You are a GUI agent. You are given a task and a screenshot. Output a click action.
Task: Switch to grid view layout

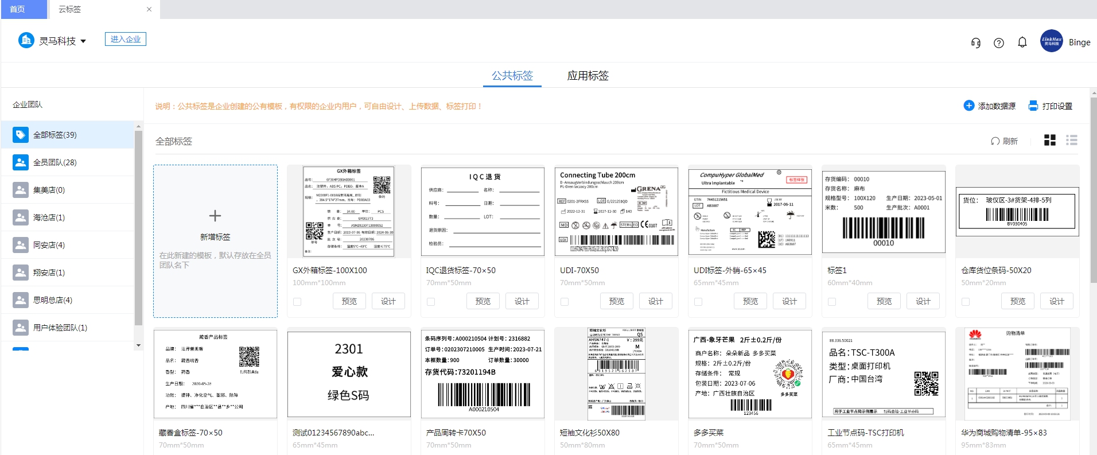(1050, 141)
